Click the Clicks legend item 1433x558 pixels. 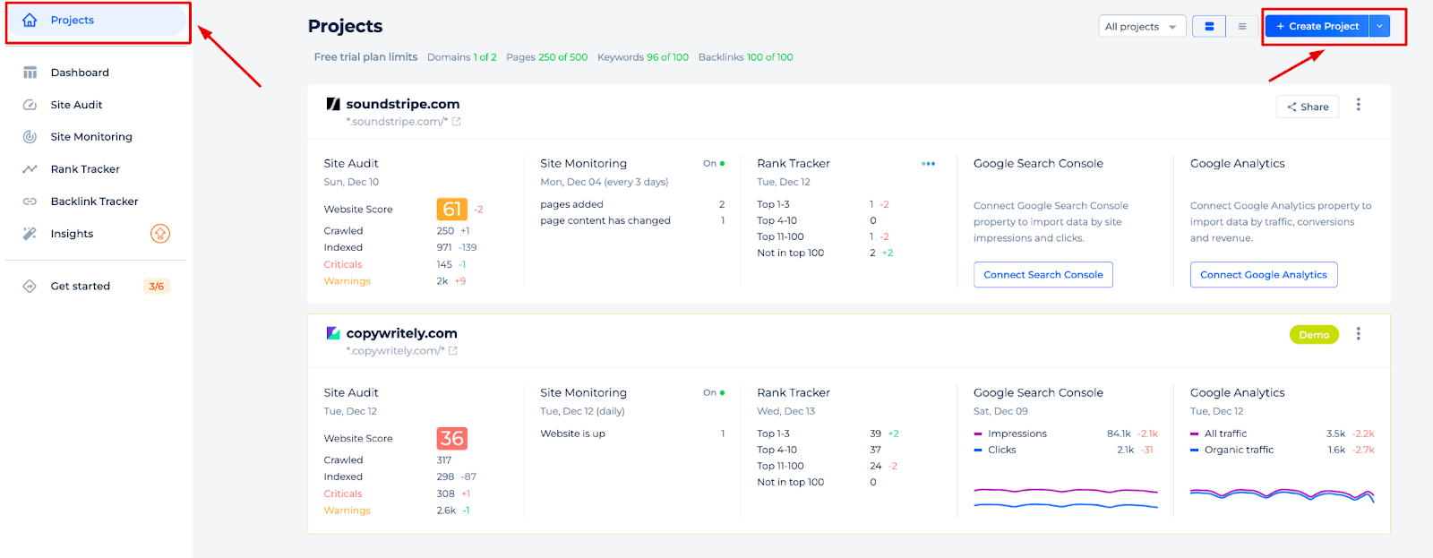(995, 451)
